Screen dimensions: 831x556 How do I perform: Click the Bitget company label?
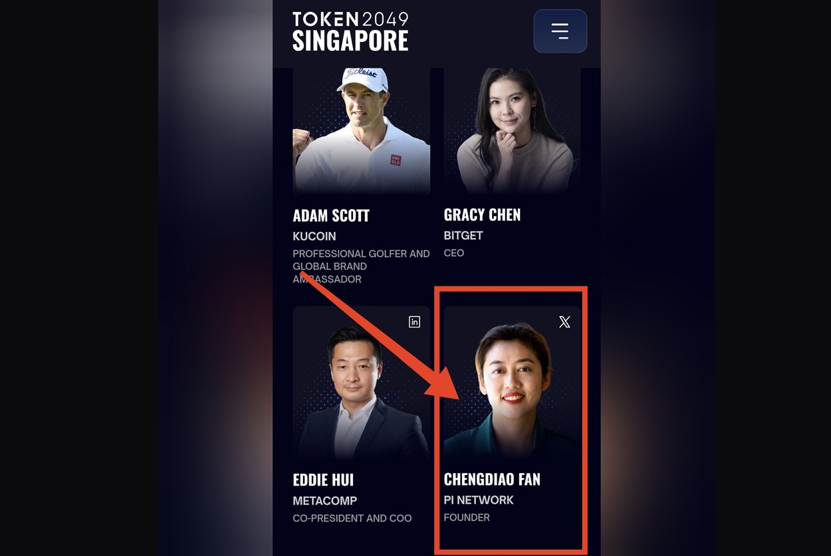point(463,236)
